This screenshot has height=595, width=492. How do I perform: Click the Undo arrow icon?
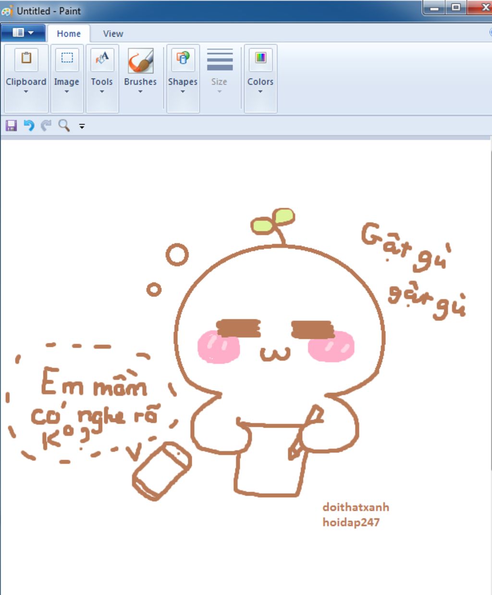29,126
